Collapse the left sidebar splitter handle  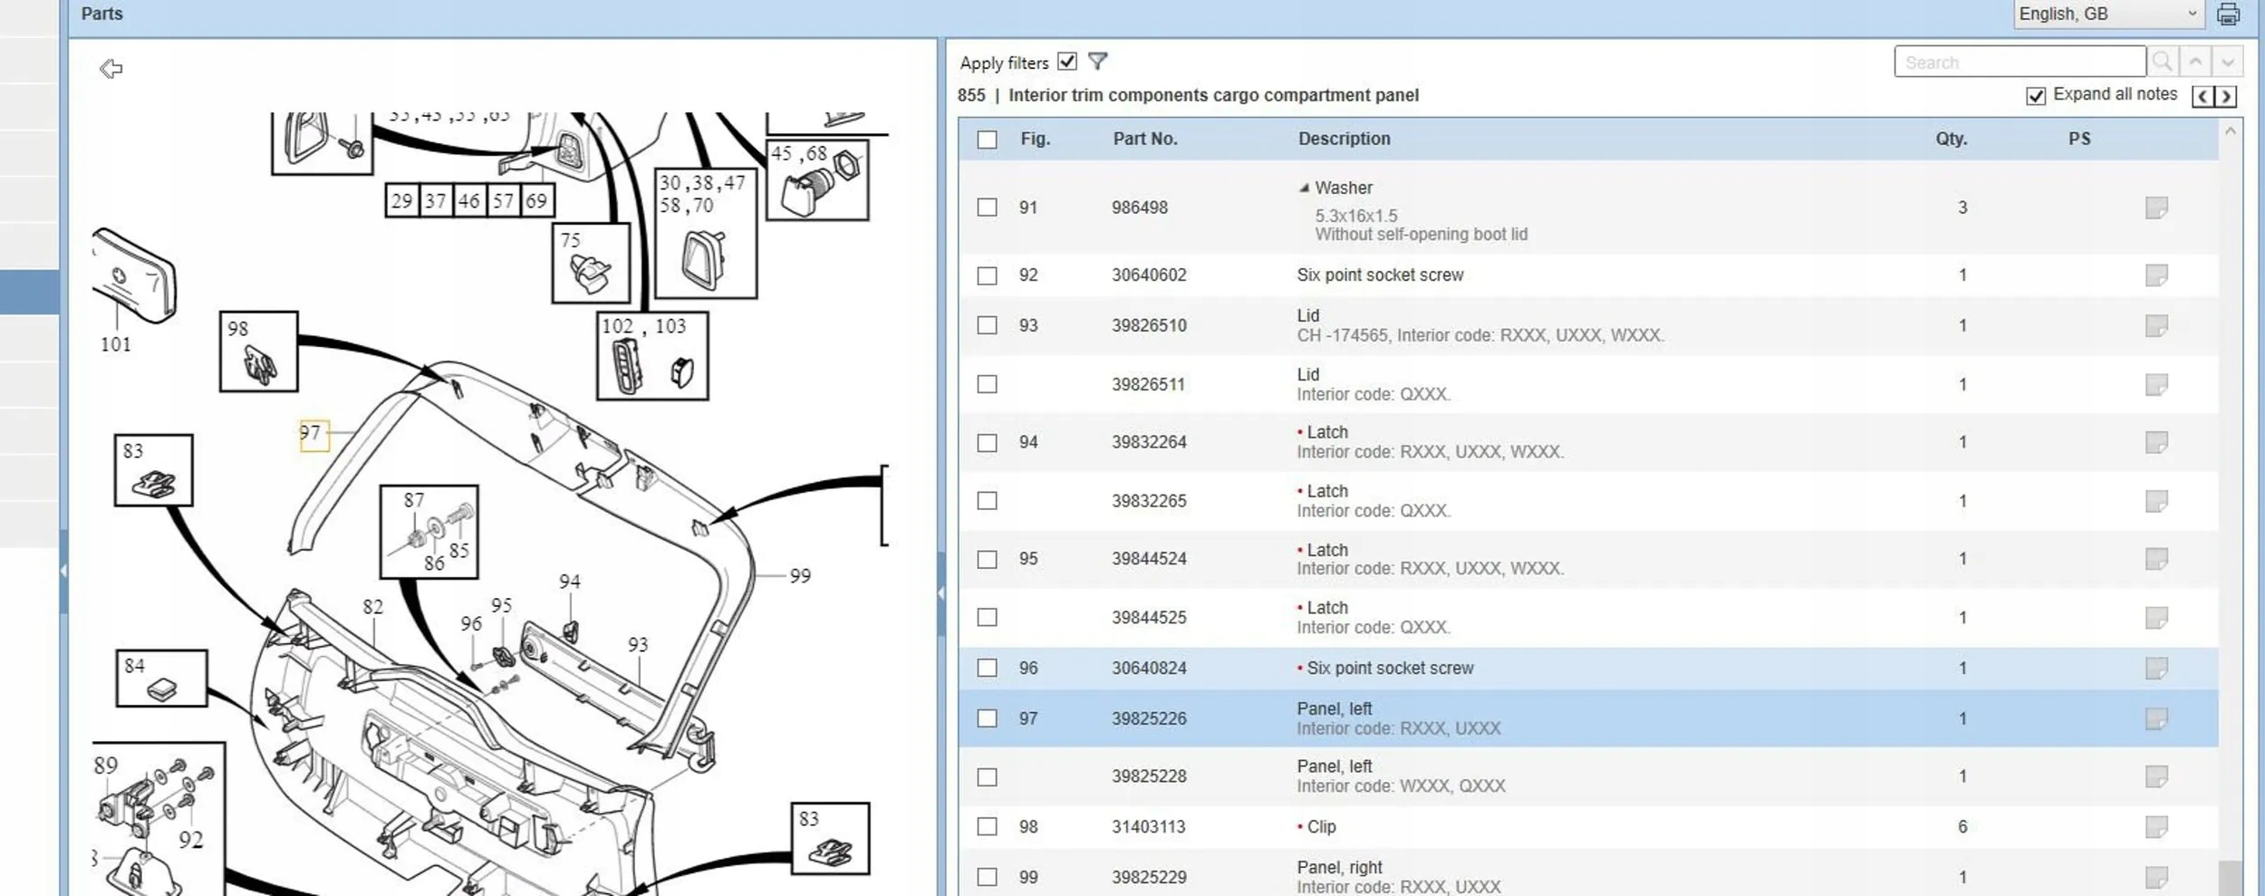point(63,571)
